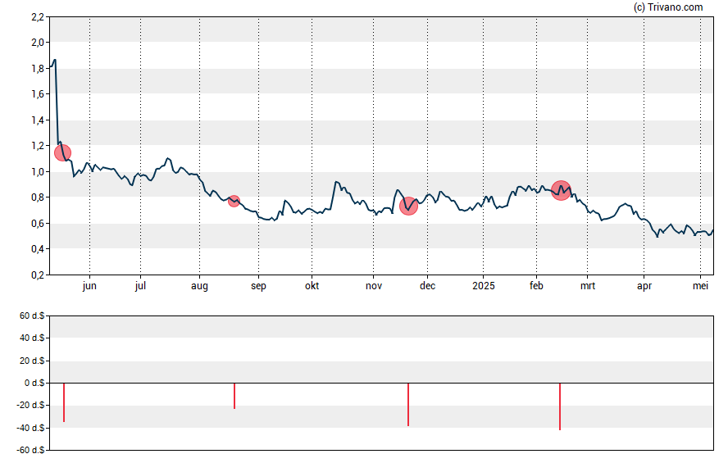Click the small red marker circle in late August

(234, 201)
